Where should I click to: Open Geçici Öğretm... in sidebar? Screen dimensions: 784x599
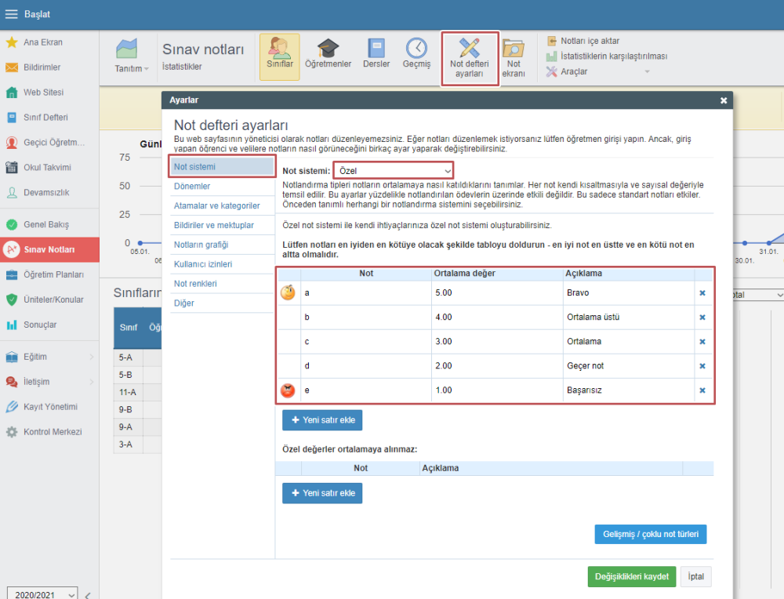[49, 143]
